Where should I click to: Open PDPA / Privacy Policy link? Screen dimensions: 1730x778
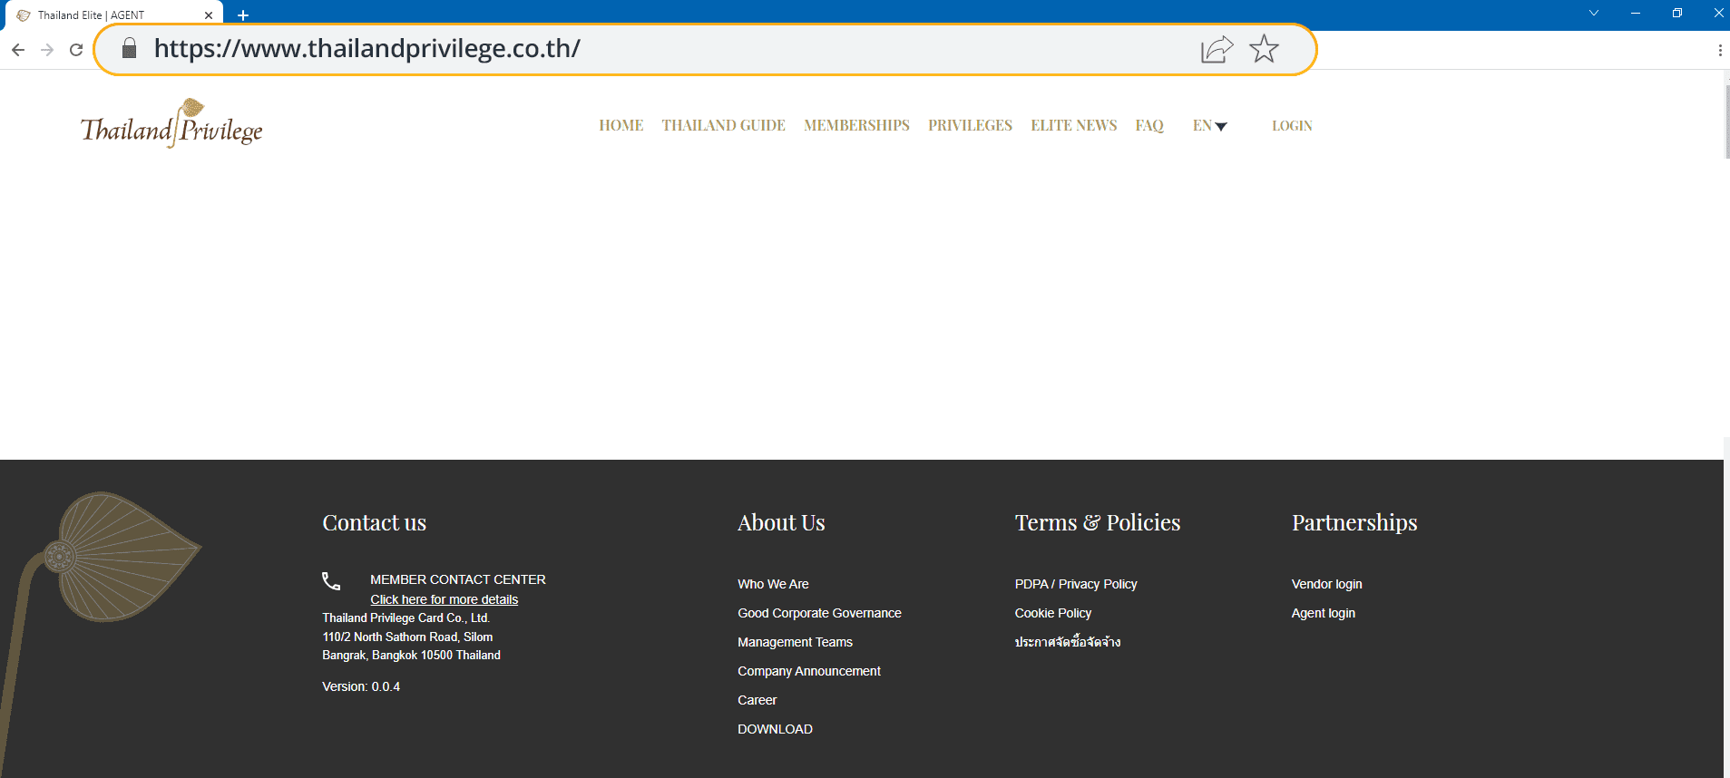coord(1075,584)
